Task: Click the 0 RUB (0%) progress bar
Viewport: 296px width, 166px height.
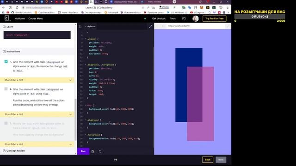Action: tap(259, 17)
